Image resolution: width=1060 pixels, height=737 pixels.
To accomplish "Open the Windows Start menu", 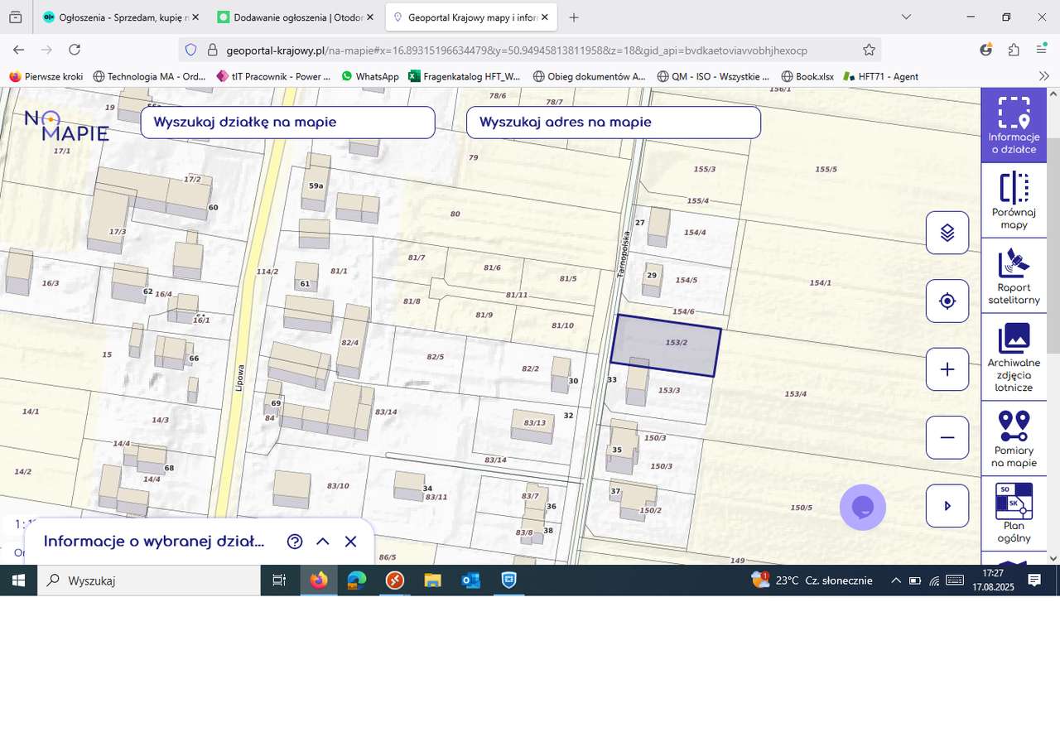I will 18,580.
